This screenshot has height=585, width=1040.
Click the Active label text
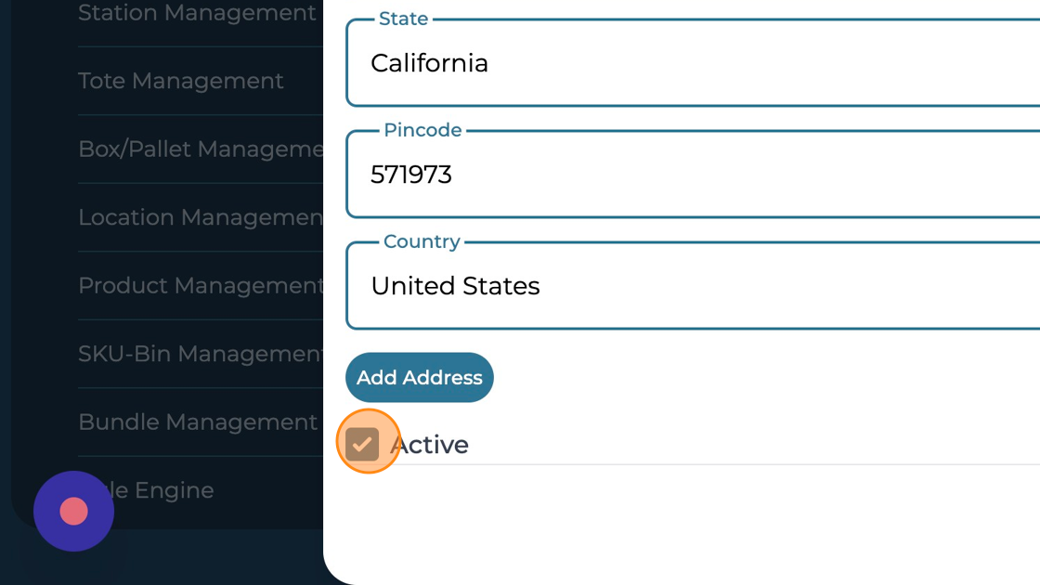[430, 445]
